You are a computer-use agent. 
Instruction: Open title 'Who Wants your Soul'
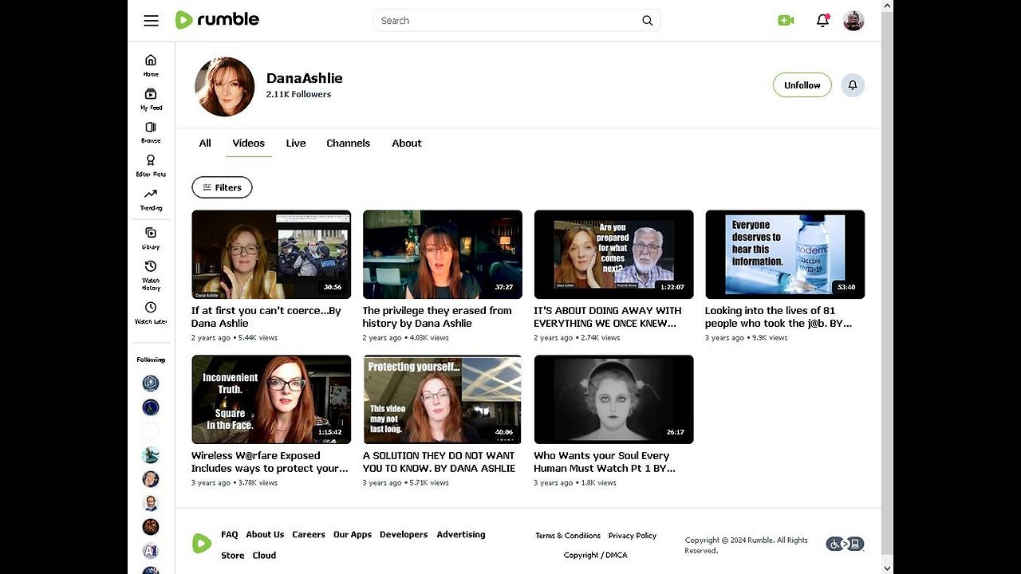click(x=605, y=462)
